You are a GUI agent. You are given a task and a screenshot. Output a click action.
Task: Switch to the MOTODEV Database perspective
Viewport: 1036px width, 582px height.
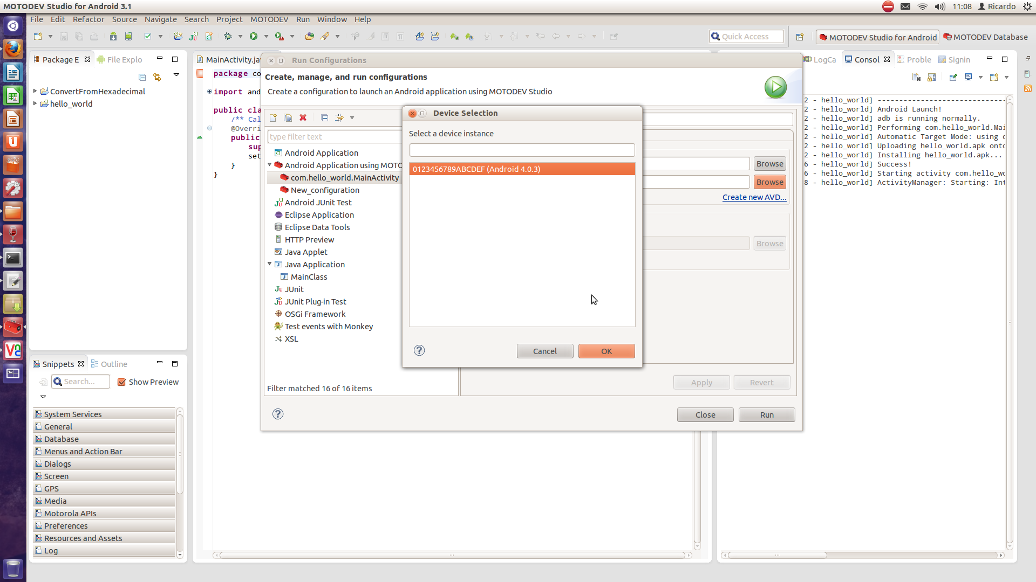click(x=985, y=37)
